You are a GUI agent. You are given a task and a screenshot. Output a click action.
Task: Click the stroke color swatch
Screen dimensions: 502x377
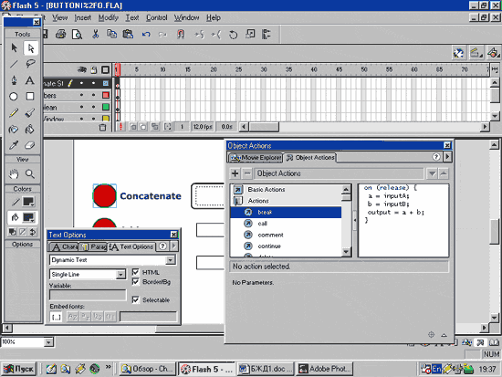tap(28, 202)
